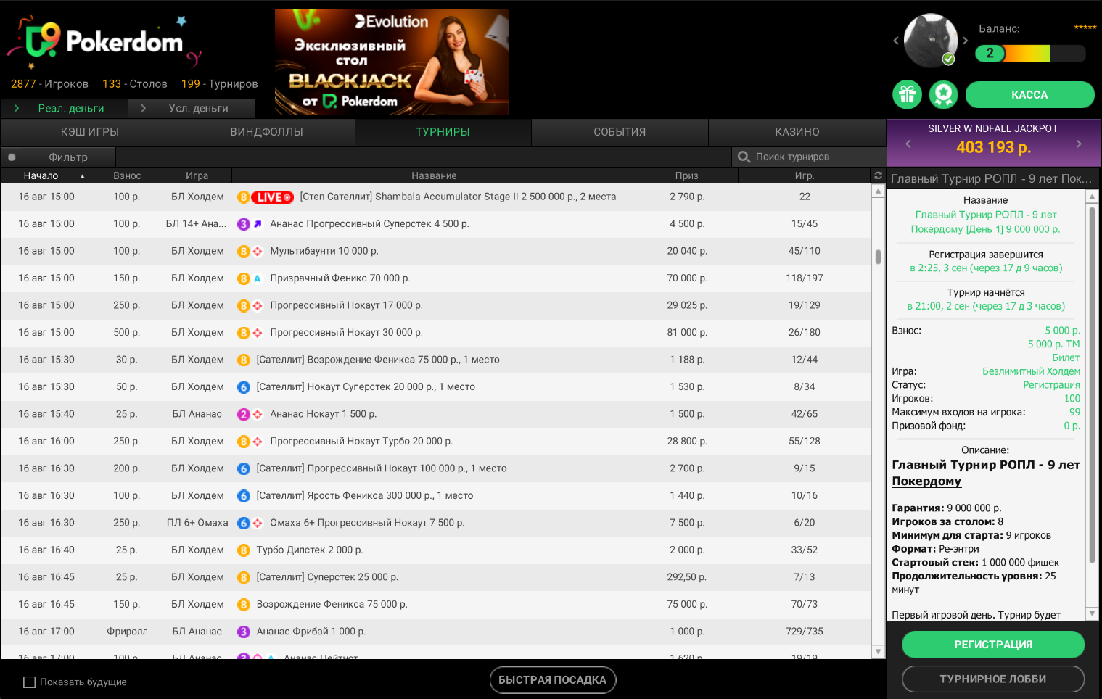Click the balance level progress bar

[x=1030, y=53]
